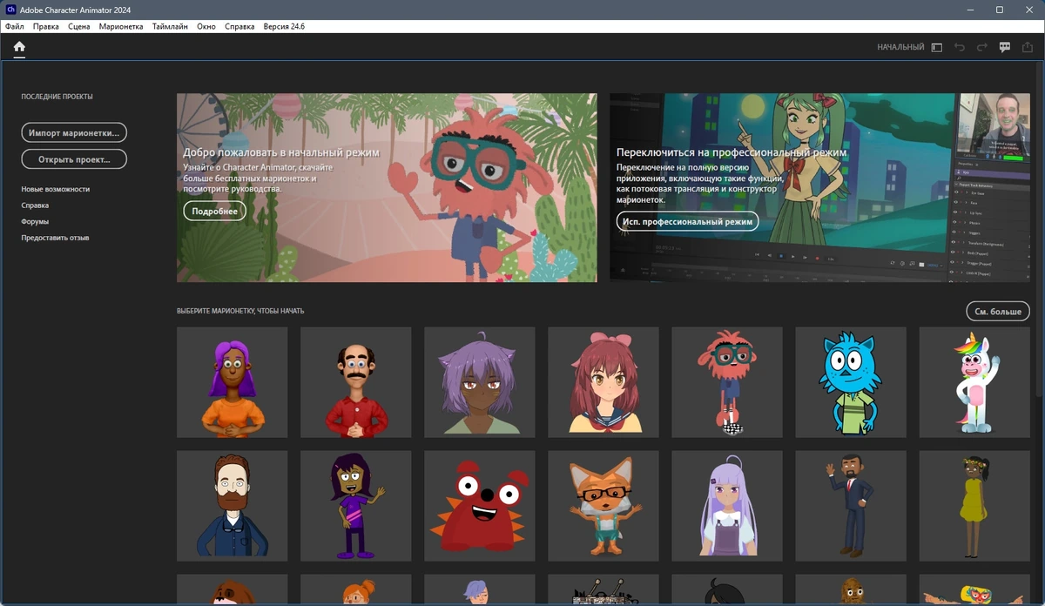This screenshot has width=1045, height=606.
Task: Click the ВЫБЕРИТЕ МАРИОНЕТКУ, ЧТОБЫ НАЧАТЬ heading
Action: coord(240,311)
